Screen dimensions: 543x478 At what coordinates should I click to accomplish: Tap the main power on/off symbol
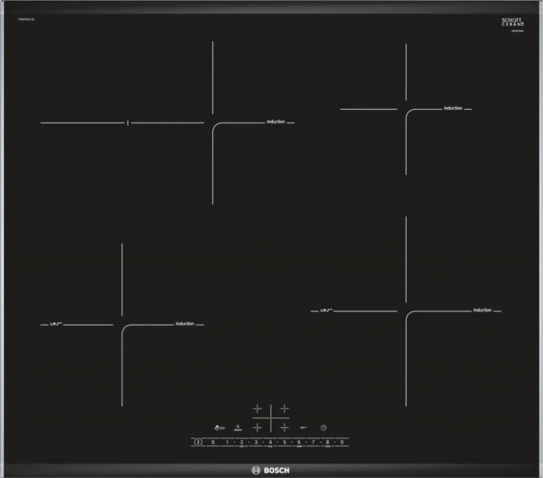click(198, 442)
